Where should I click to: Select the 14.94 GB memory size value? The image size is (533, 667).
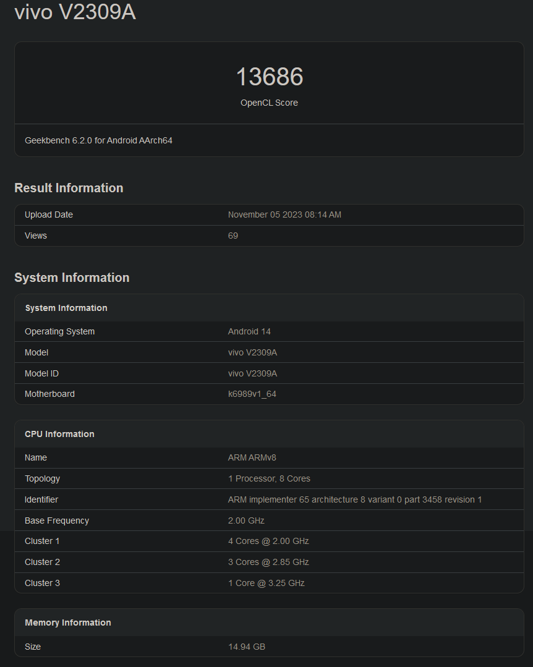(247, 647)
